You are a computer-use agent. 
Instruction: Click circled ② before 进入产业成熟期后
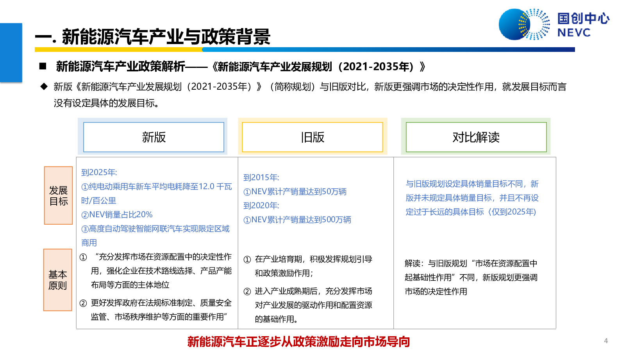click(247, 292)
